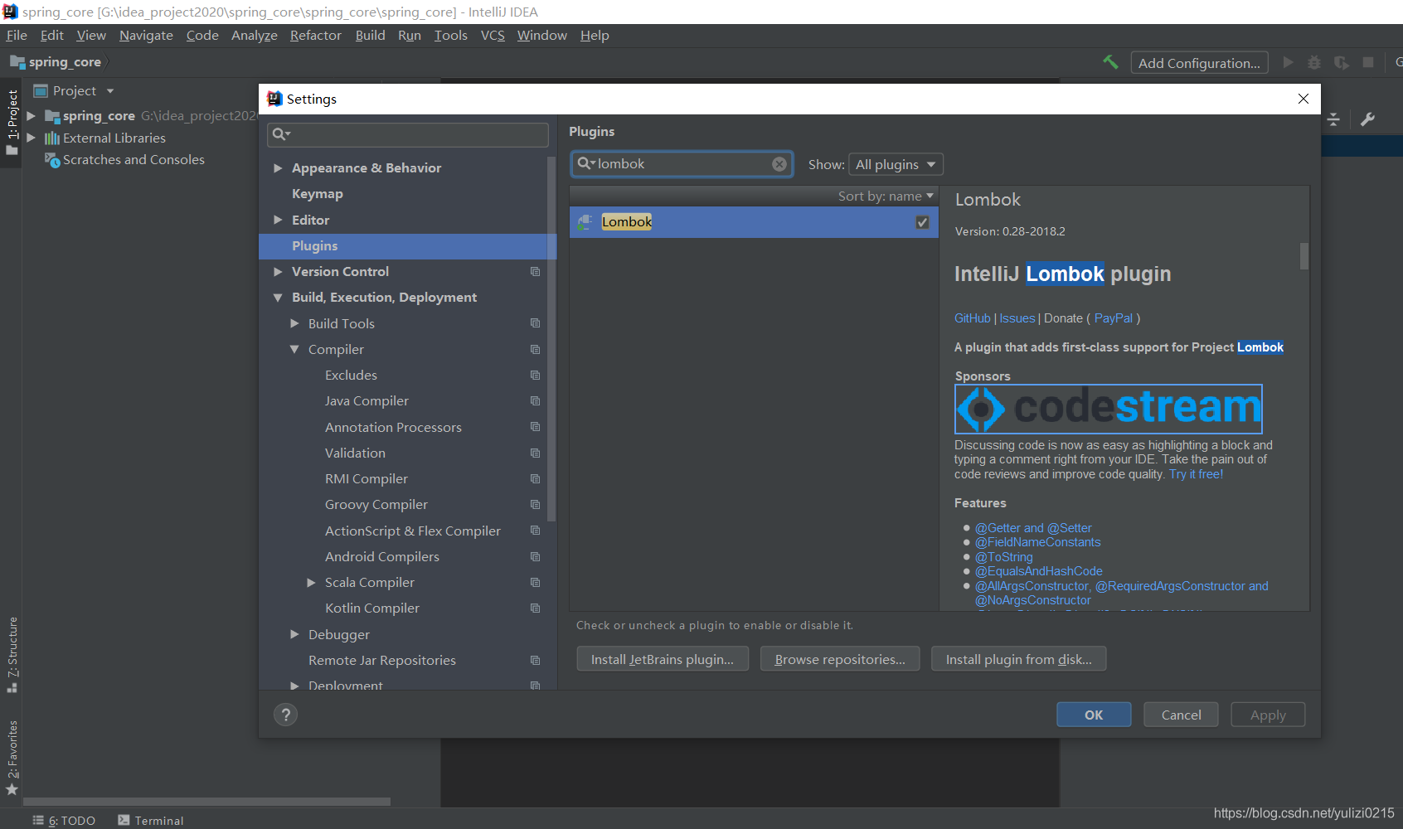
Task: Collapse the Compiler tree node
Action: click(294, 350)
